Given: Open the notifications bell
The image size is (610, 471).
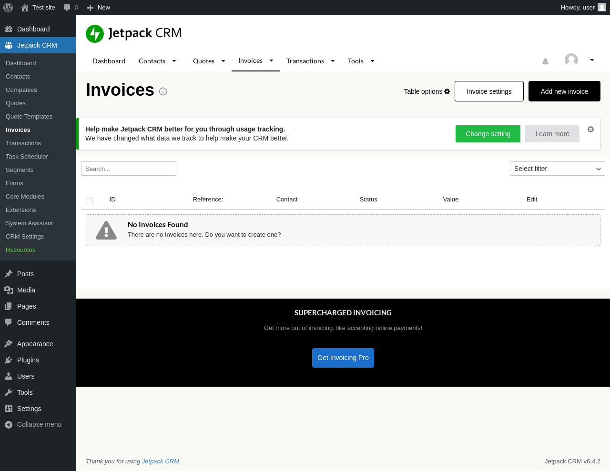Looking at the screenshot, I should pyautogui.click(x=546, y=61).
